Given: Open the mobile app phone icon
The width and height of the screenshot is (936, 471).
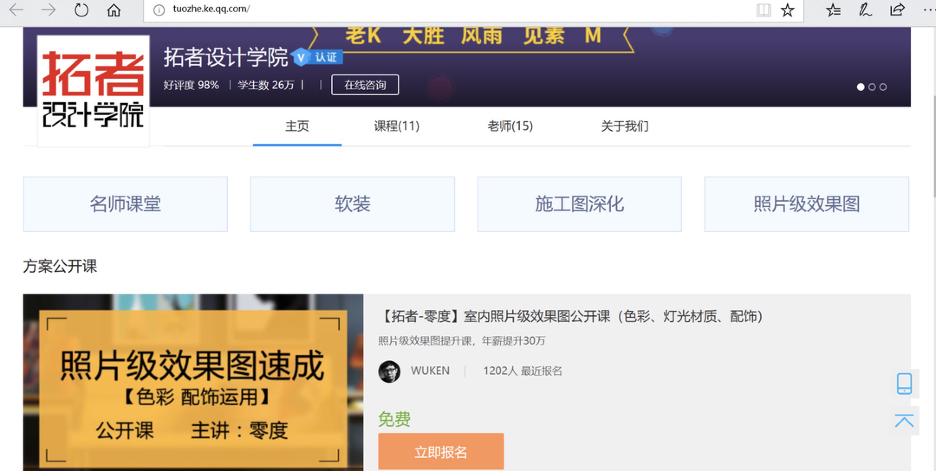Looking at the screenshot, I should tap(904, 384).
